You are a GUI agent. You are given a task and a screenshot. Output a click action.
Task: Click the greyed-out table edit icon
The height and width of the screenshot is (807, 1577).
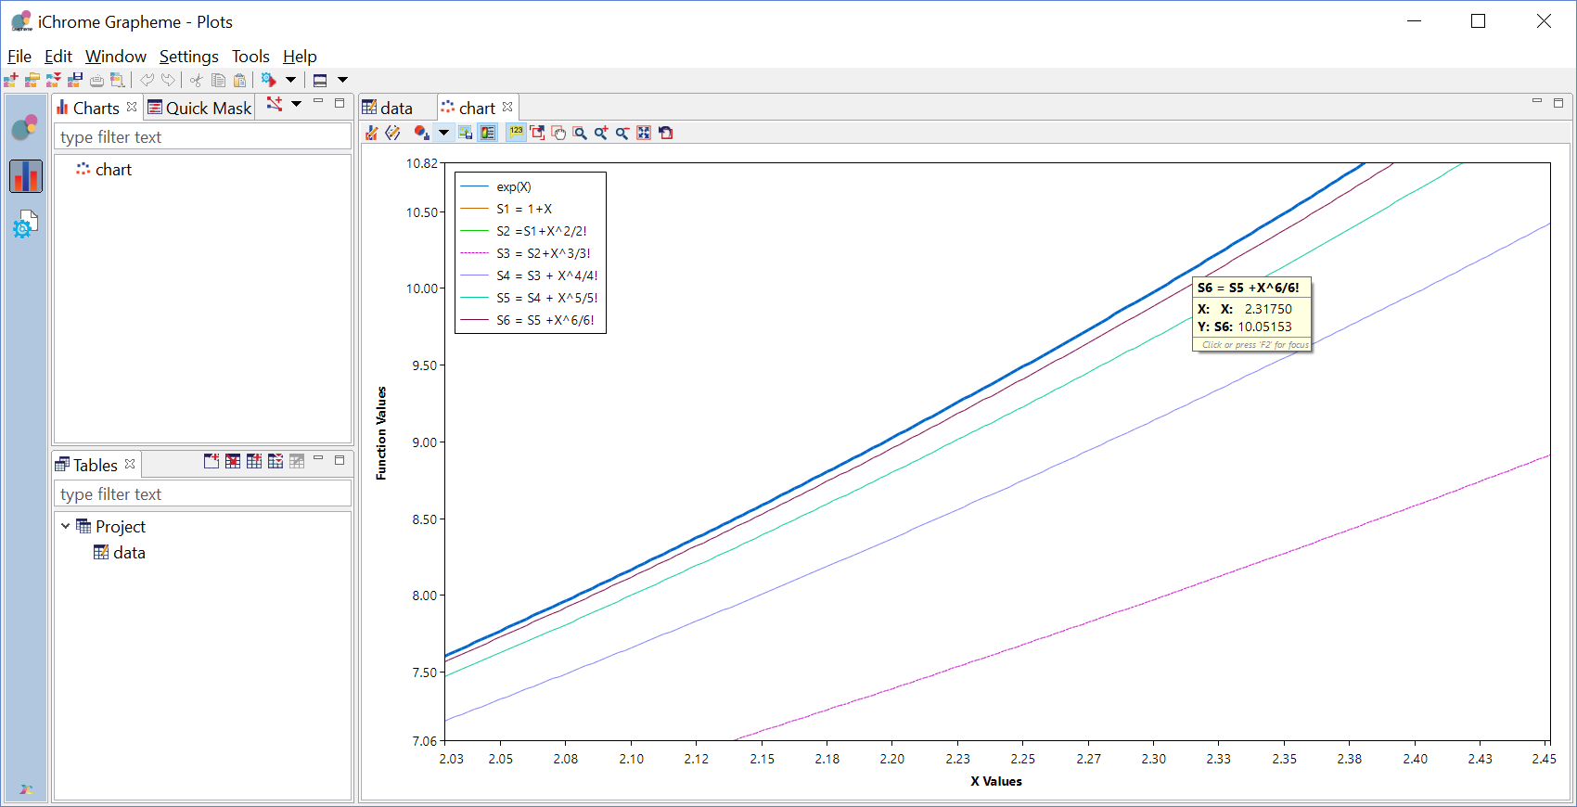pyautogui.click(x=297, y=461)
